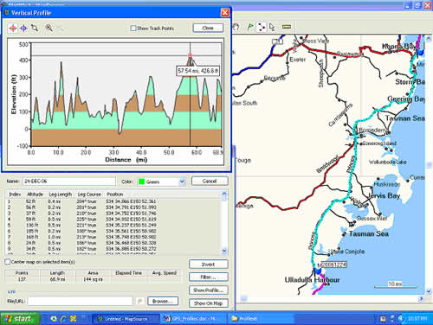The height and width of the screenshot is (325, 433).
Task: Click the track Name input field
Action: [x=68, y=182]
